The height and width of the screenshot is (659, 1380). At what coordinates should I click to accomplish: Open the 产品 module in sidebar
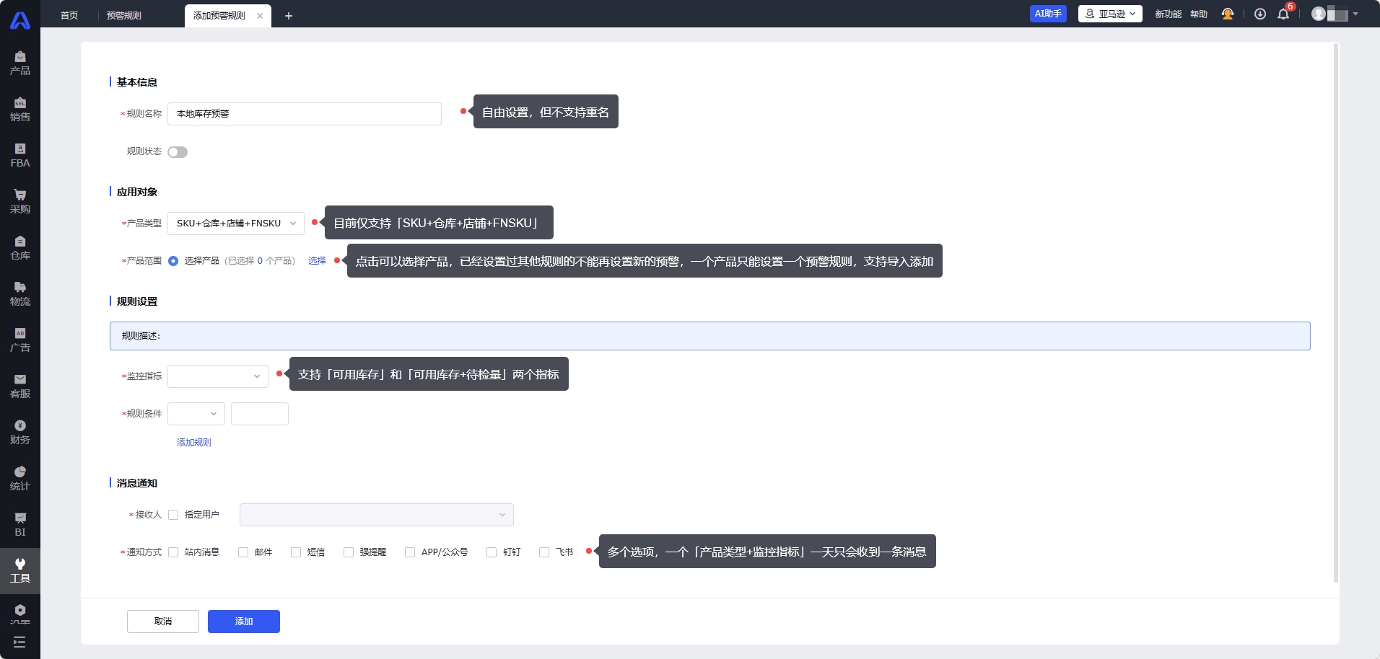click(x=20, y=63)
